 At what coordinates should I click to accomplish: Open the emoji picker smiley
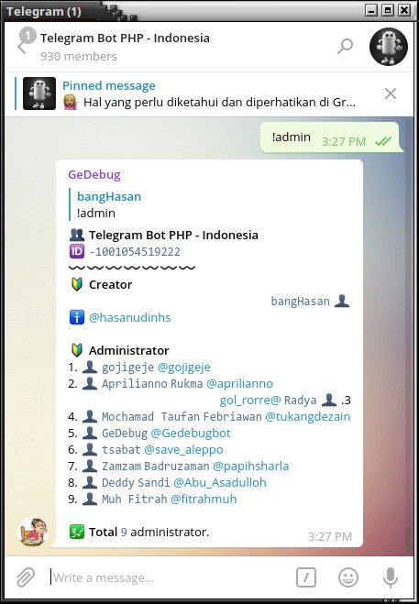pyautogui.click(x=348, y=577)
